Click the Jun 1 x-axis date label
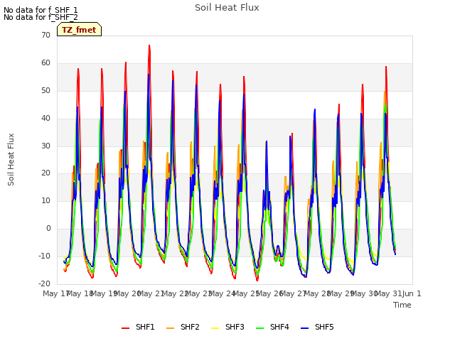The image size is (455, 341). [412, 293]
